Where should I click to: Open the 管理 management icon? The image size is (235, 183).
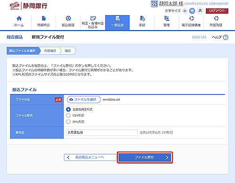(167, 18)
